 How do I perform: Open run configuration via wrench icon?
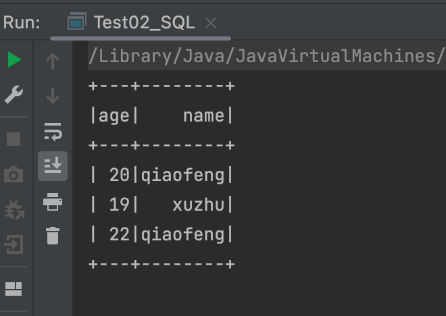pos(14,95)
